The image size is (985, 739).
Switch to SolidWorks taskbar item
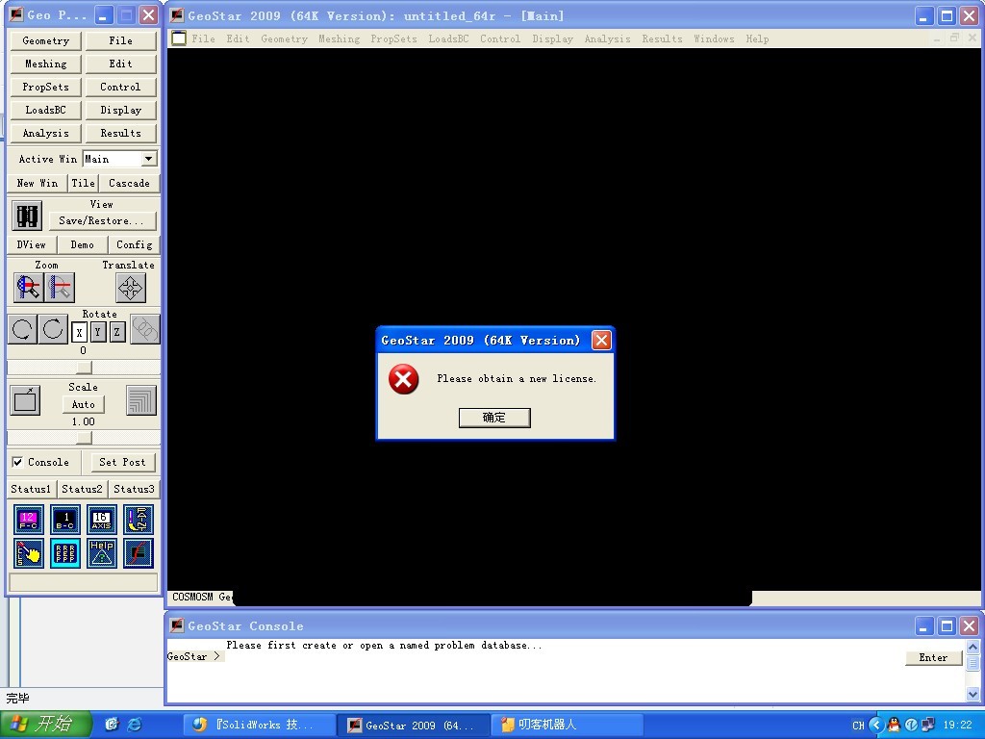(x=260, y=725)
